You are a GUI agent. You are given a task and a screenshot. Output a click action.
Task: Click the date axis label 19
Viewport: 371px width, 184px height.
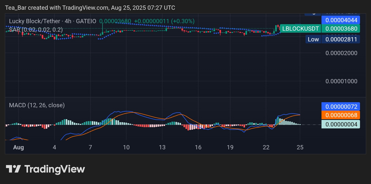tap(230, 147)
